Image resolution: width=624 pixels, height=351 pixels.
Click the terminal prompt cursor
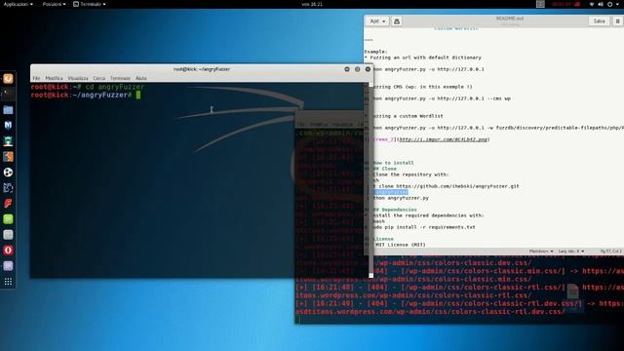pos(138,96)
